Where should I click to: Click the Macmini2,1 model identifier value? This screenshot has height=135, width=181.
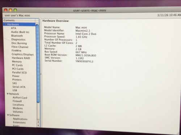coord(83,31)
